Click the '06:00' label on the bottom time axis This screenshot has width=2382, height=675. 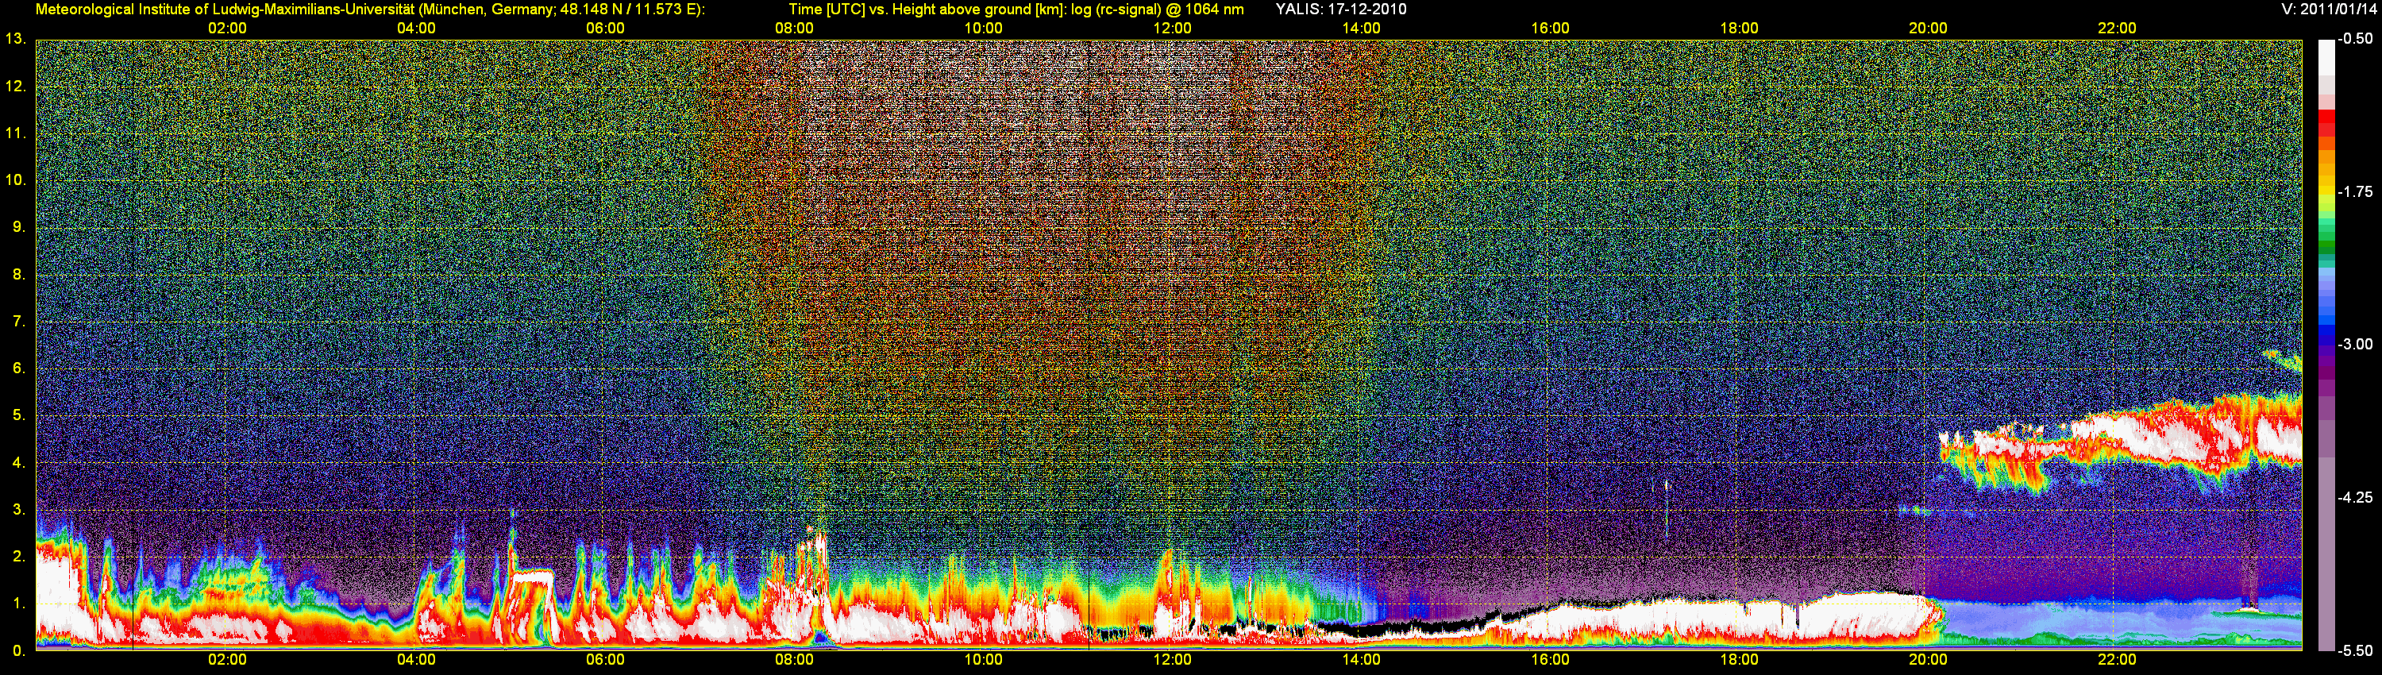pyautogui.click(x=606, y=660)
